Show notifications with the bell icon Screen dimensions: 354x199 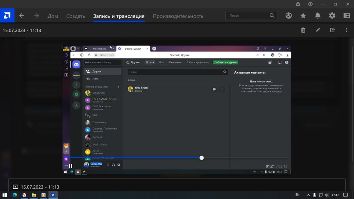coord(318,16)
